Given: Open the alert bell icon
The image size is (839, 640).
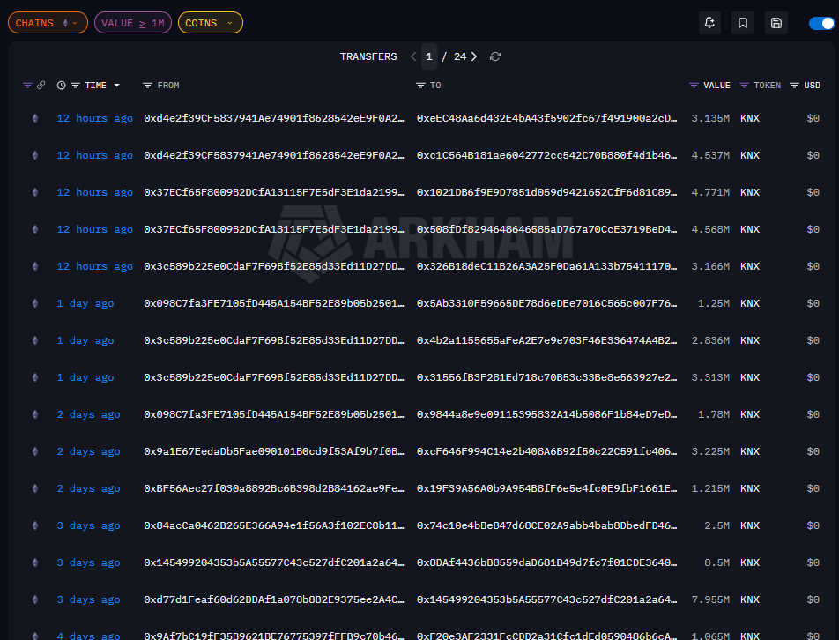Looking at the screenshot, I should point(709,23).
